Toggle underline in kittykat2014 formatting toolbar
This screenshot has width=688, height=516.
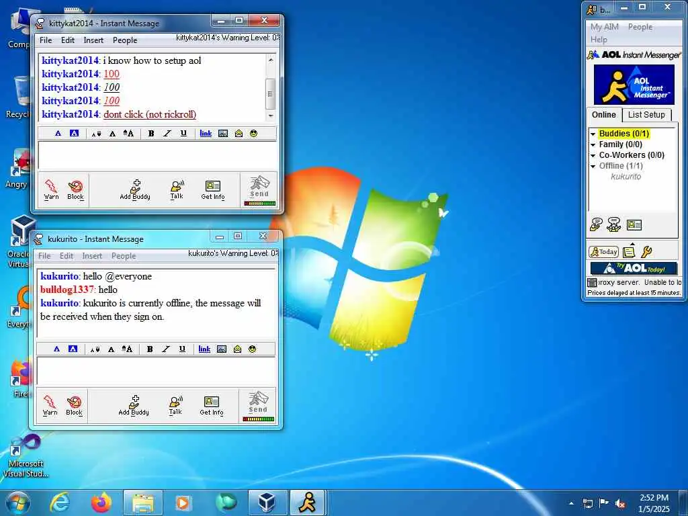[x=183, y=134]
